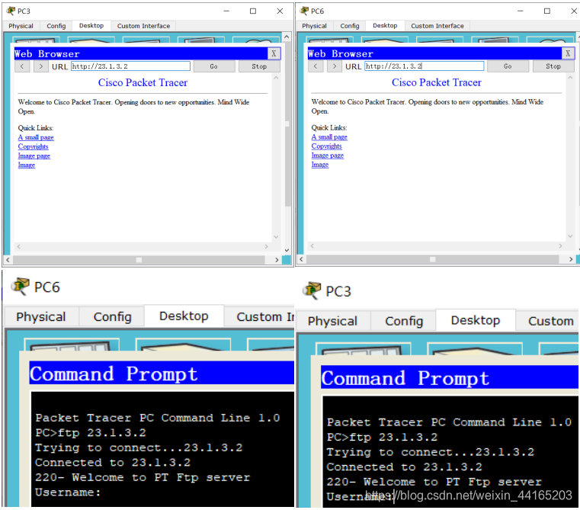Click right arrow of PC6 window horizontal scrollbar
The width and height of the screenshot is (580, 510).
pos(571,259)
